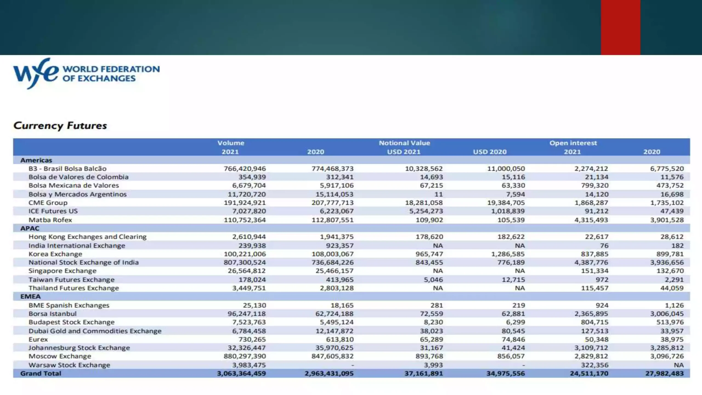Click the Eurex row label

[38, 339]
